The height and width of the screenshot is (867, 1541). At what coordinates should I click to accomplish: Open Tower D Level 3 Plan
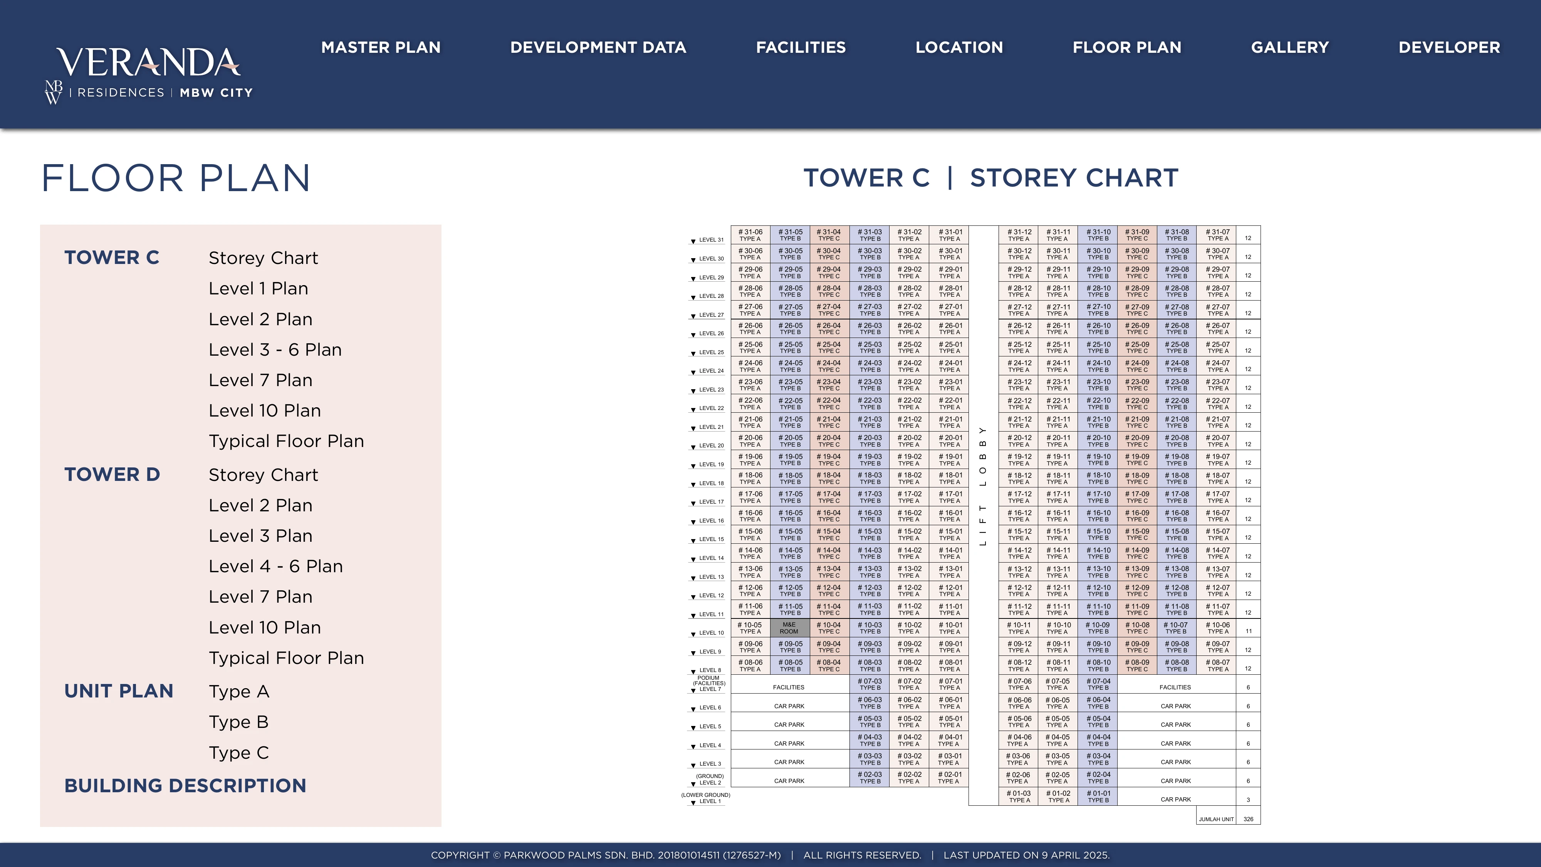[260, 536]
